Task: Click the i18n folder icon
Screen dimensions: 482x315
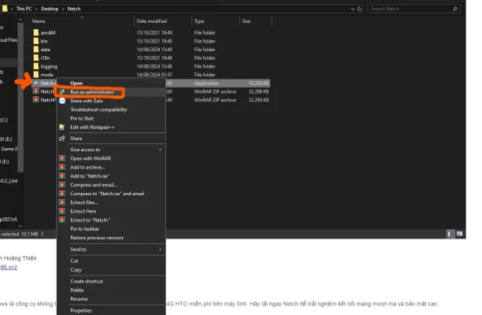Action: point(36,57)
